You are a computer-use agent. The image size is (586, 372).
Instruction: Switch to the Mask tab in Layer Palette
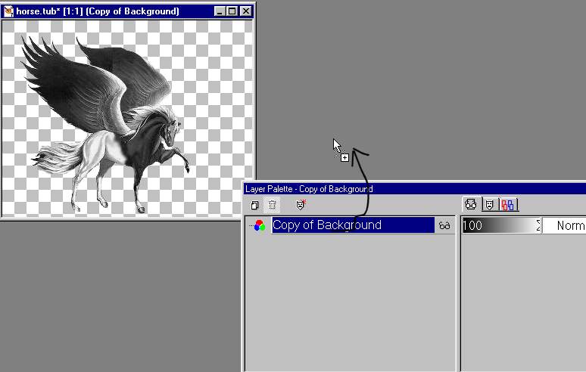coord(489,204)
